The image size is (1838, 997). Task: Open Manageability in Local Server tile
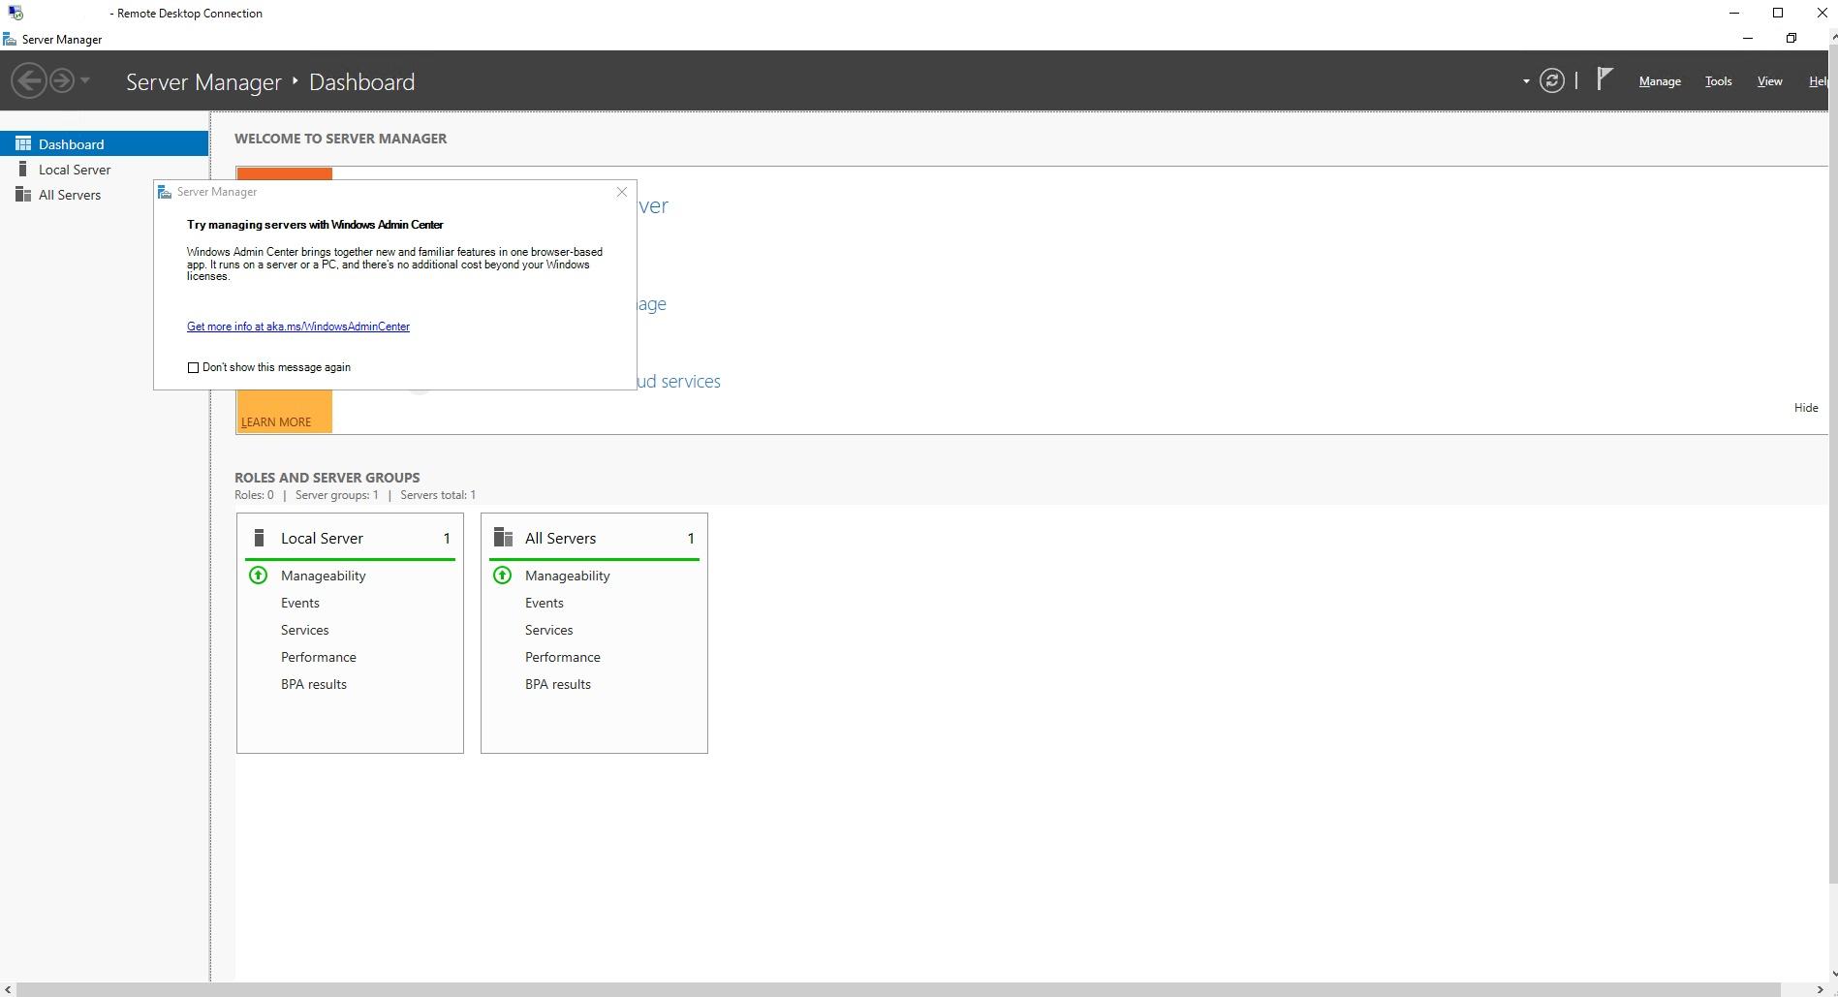click(x=324, y=576)
